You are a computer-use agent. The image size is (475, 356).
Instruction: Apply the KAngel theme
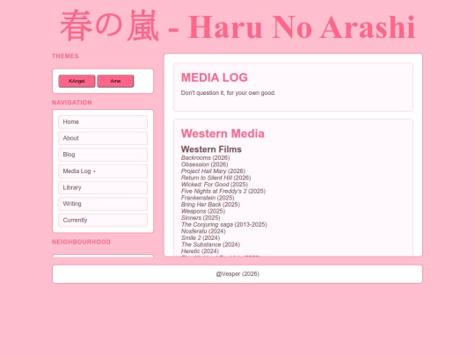(x=77, y=81)
